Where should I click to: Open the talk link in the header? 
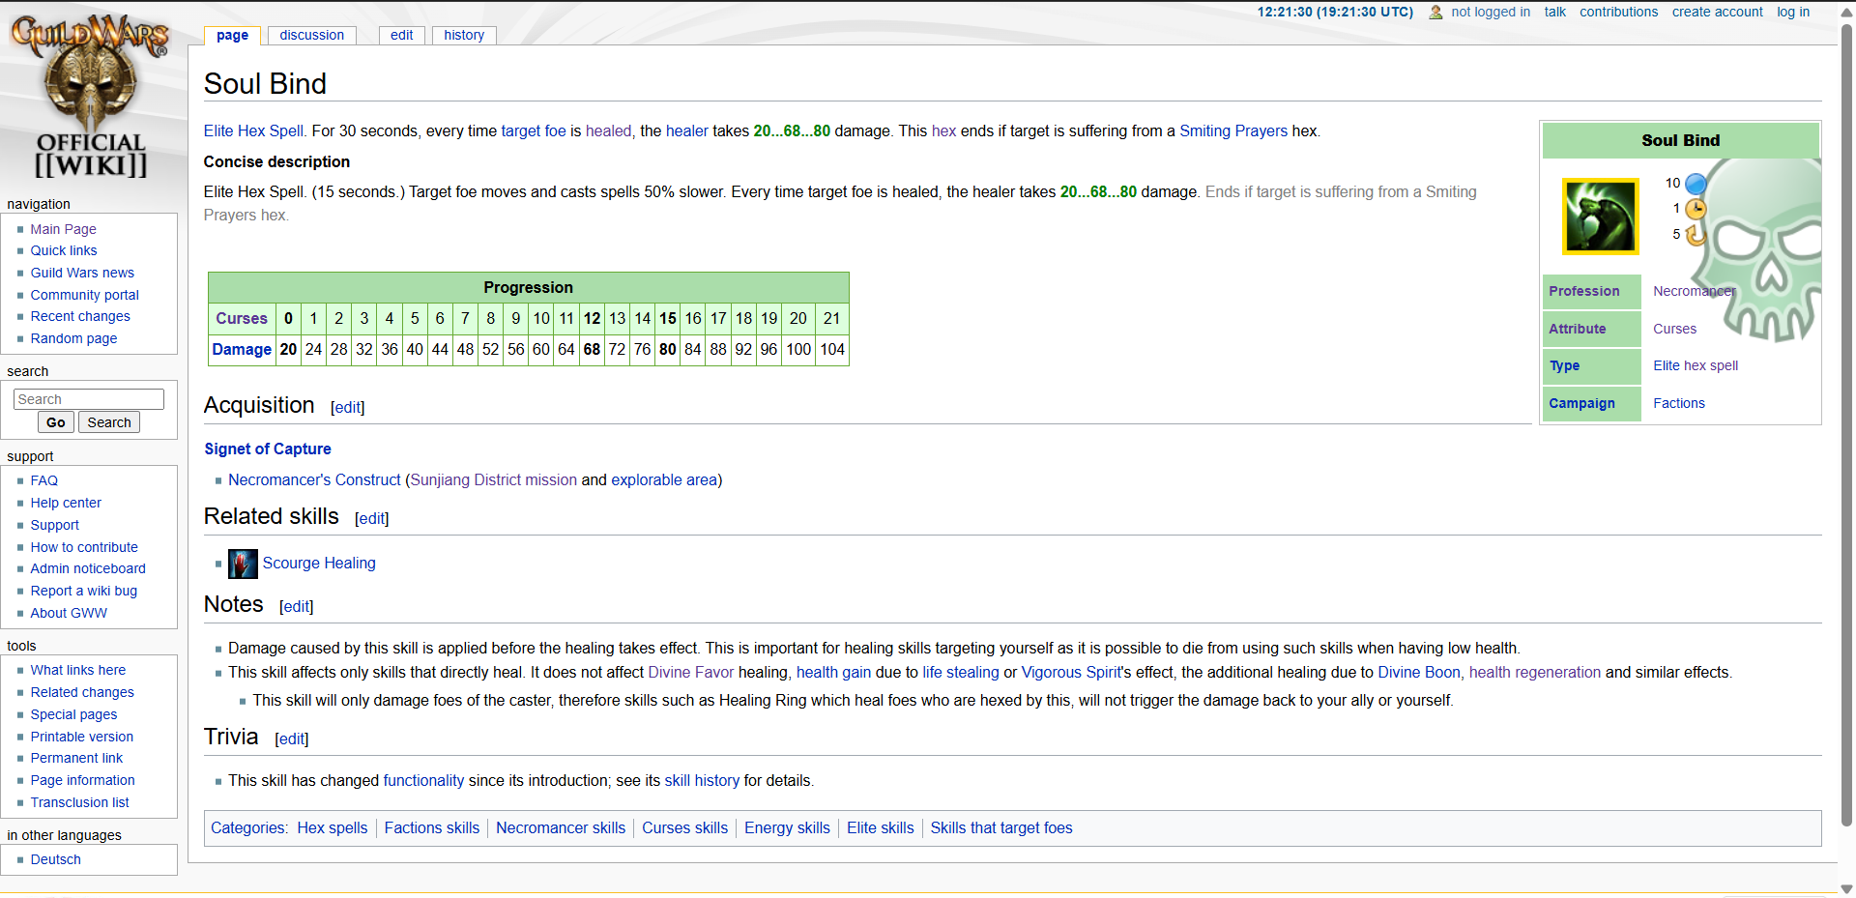[1555, 12]
